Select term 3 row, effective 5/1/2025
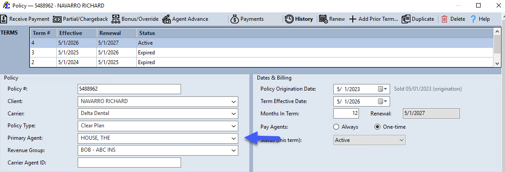 click(261, 52)
